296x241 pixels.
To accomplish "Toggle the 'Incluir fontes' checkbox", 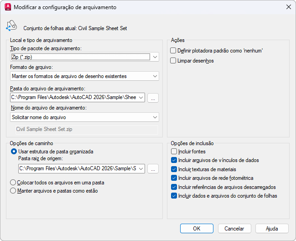I will click(173, 152).
